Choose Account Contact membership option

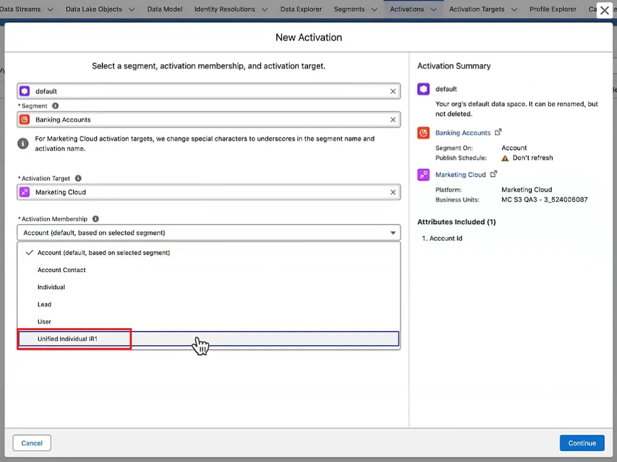tap(209, 270)
